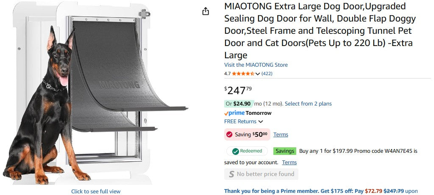Image resolution: width=434 pixels, height=195 pixels.
Task: Open the MIAOTONG Store link
Action: (256, 65)
